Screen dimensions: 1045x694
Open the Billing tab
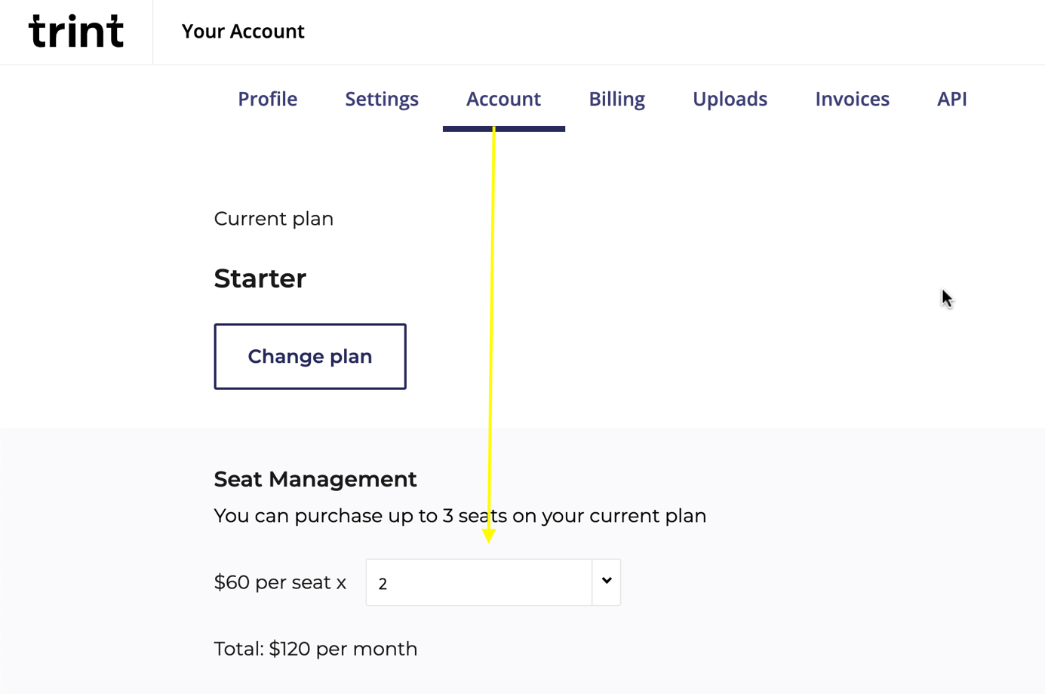(x=616, y=99)
